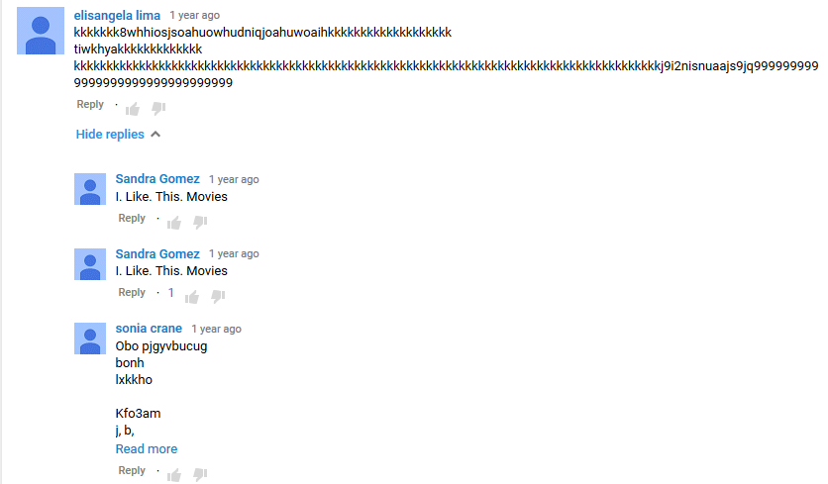
Task: Reply to the second Sandra Gomez comment
Action: 132,293
